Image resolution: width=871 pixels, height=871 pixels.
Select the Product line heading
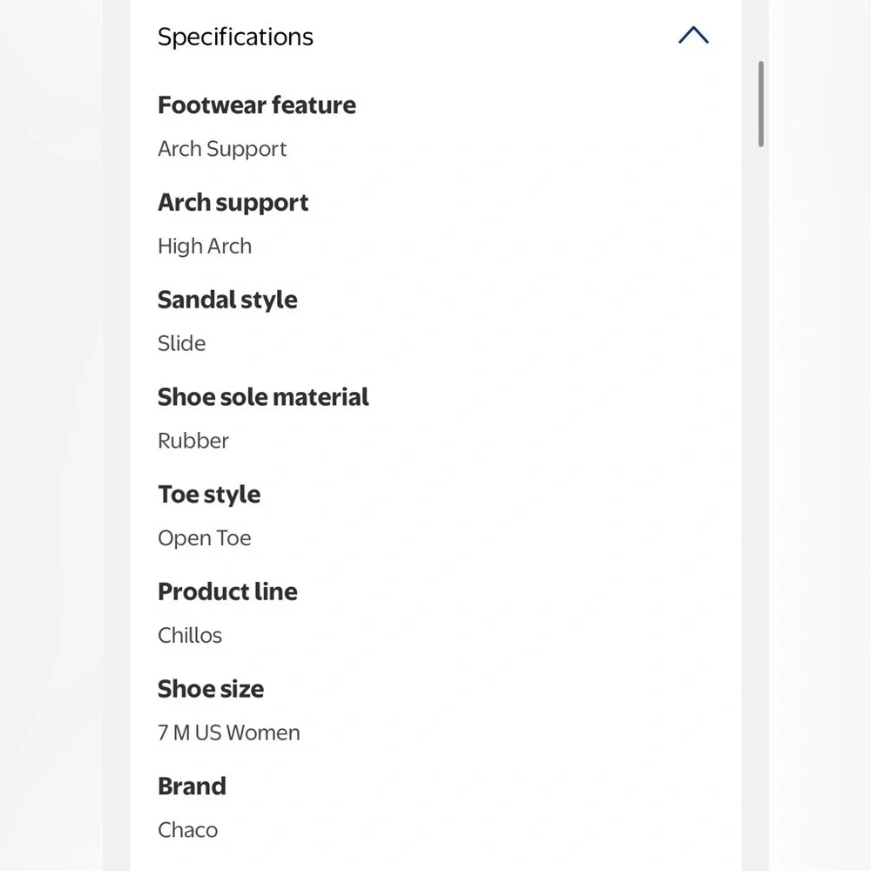tap(227, 591)
